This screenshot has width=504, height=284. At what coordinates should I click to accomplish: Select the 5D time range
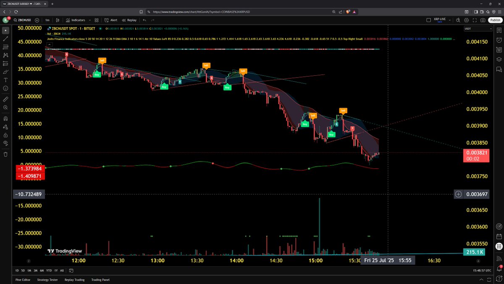pos(23,270)
